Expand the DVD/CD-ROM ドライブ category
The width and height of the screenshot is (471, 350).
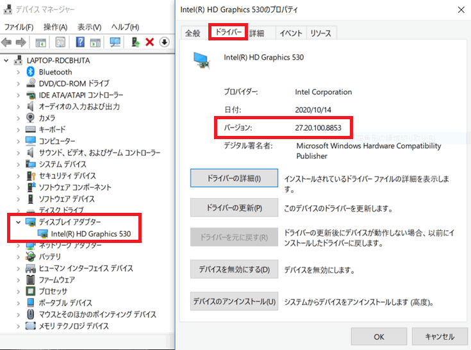pyautogui.click(x=18, y=83)
